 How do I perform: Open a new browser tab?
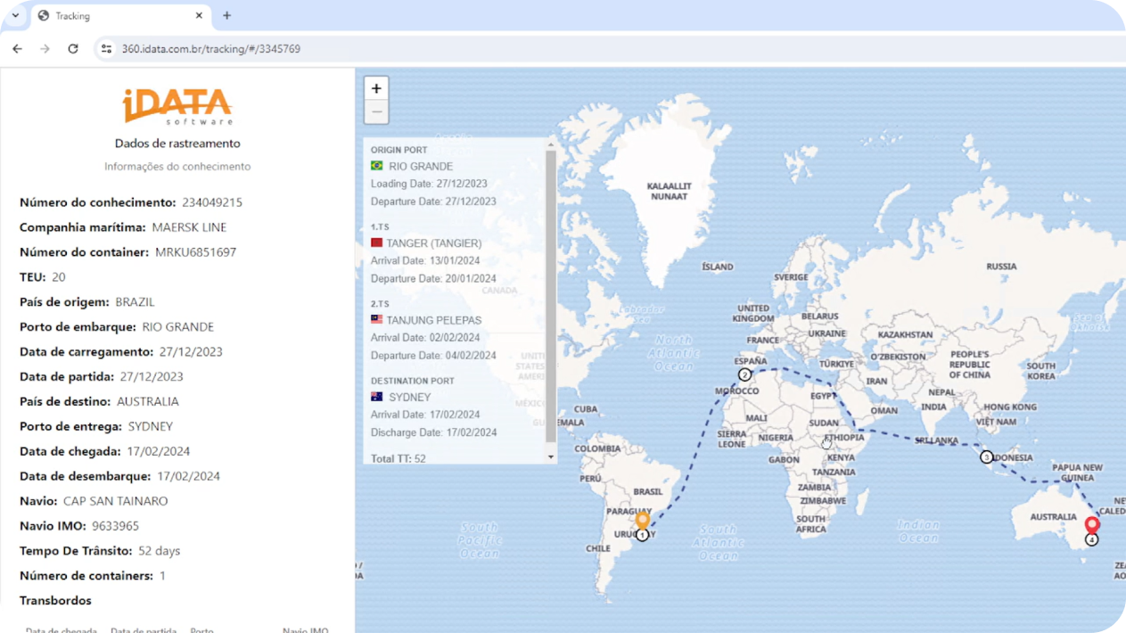(x=226, y=15)
